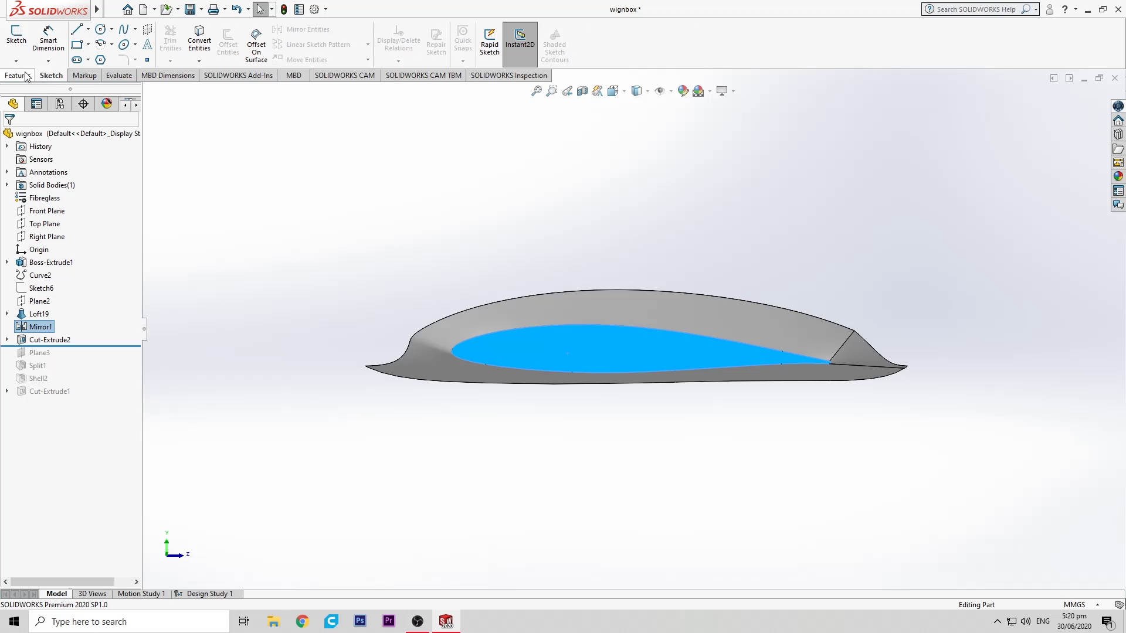Open the MBD Dimensions tab

tap(168, 75)
